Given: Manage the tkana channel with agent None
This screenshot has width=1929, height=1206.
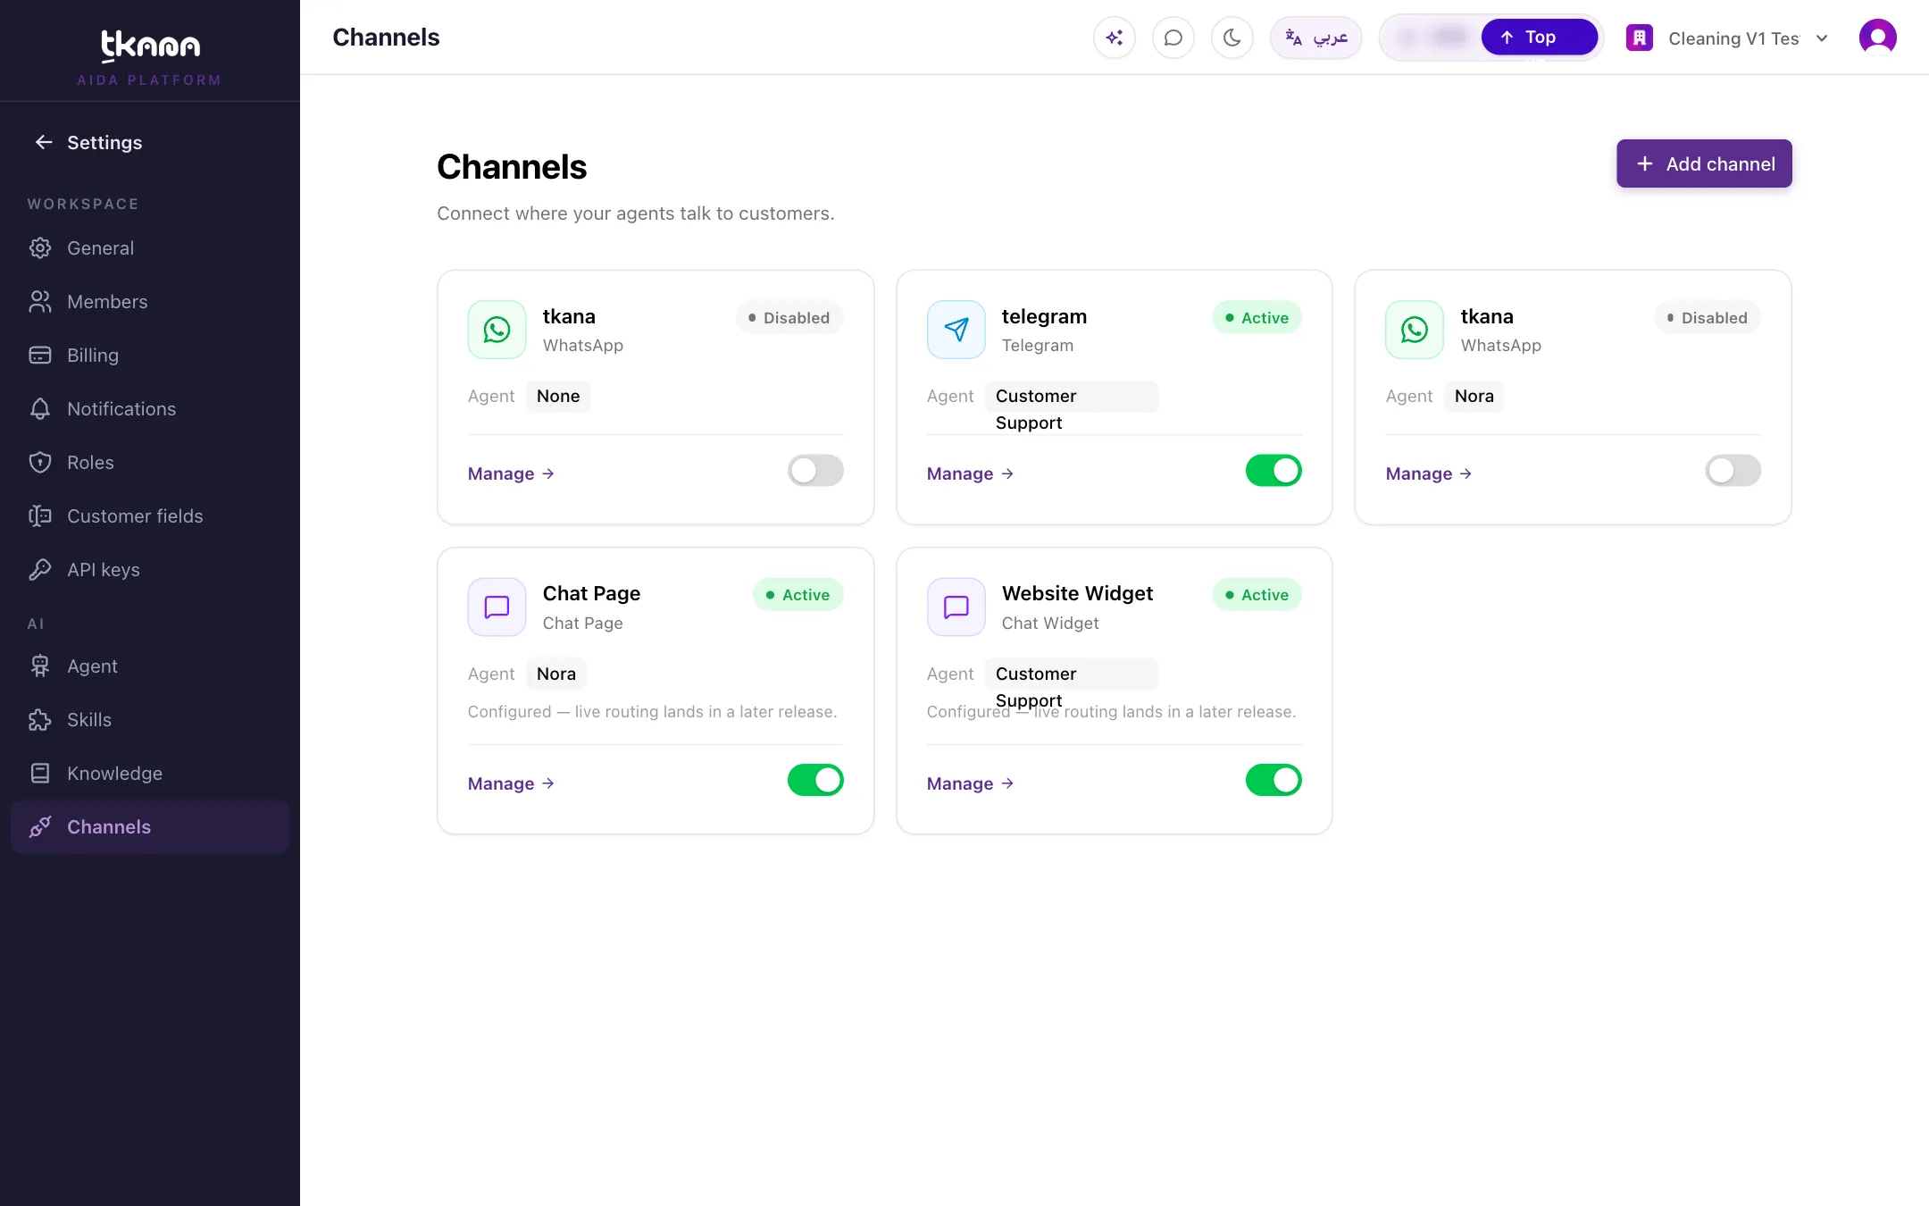Looking at the screenshot, I should tap(511, 473).
